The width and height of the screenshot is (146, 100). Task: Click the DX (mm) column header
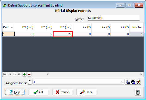pos(24,27)
